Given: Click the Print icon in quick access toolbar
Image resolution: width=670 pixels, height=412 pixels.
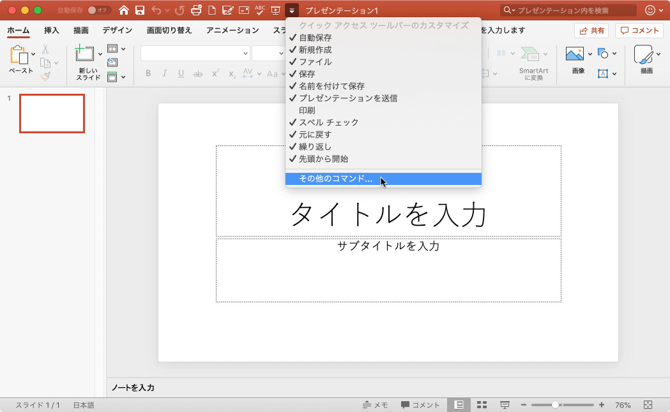Looking at the screenshot, I should coord(197,10).
